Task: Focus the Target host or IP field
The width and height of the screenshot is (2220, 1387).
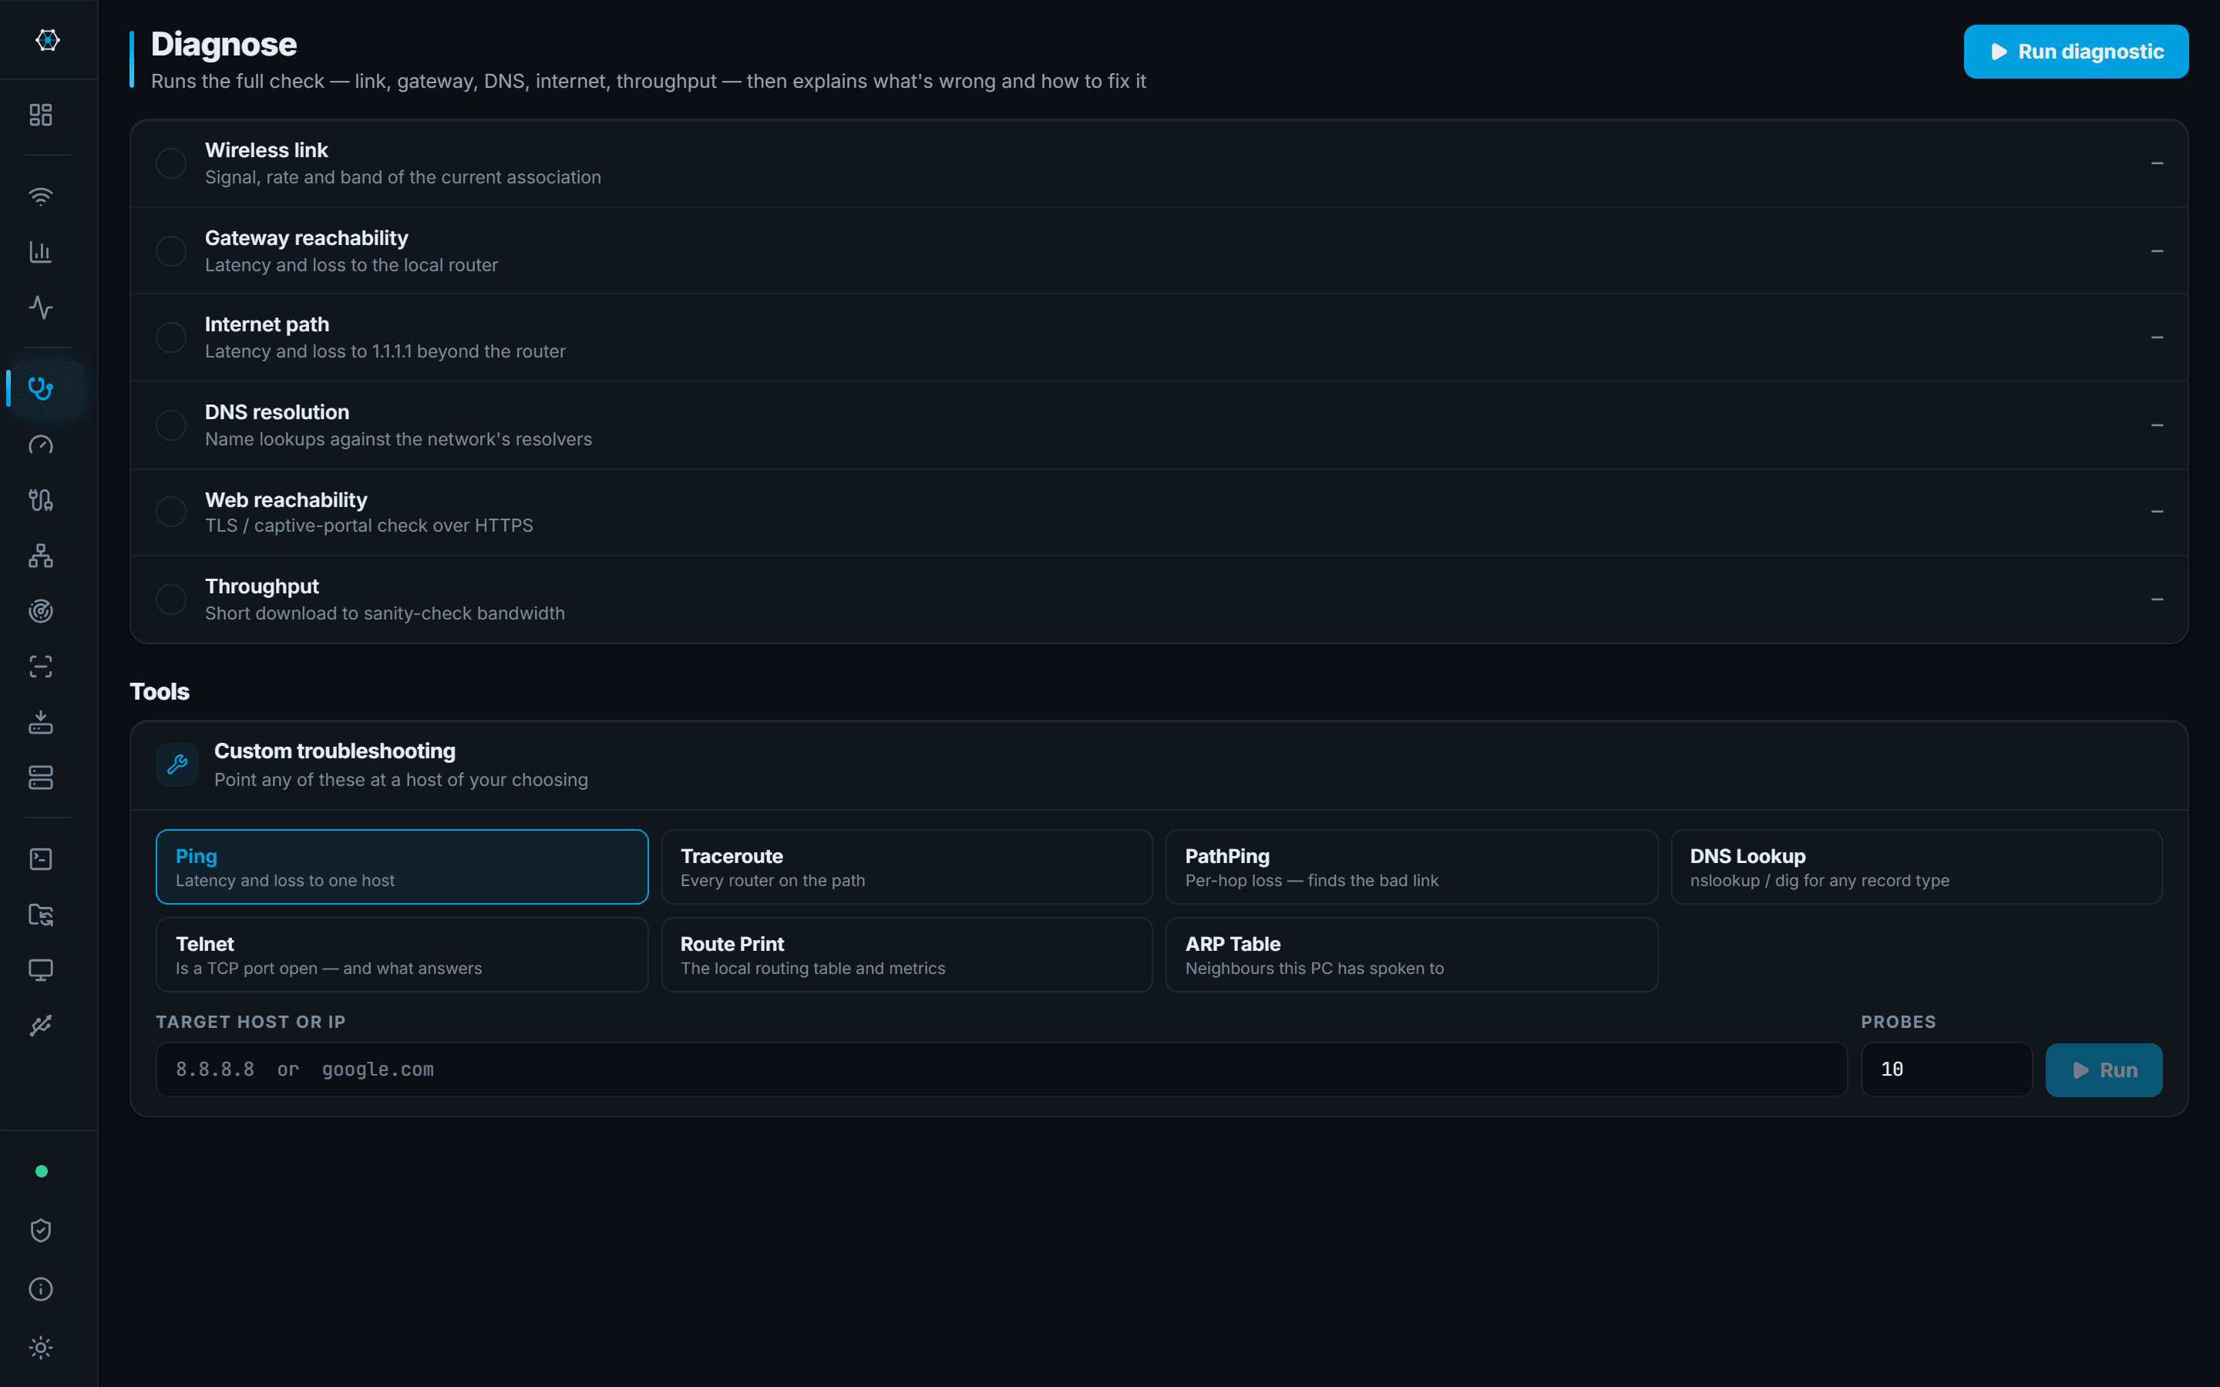Action: click(x=1001, y=1070)
